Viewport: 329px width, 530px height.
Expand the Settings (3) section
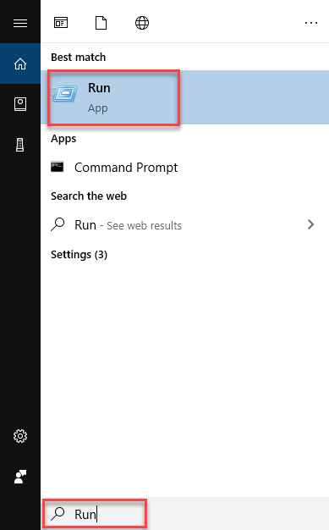(79, 255)
